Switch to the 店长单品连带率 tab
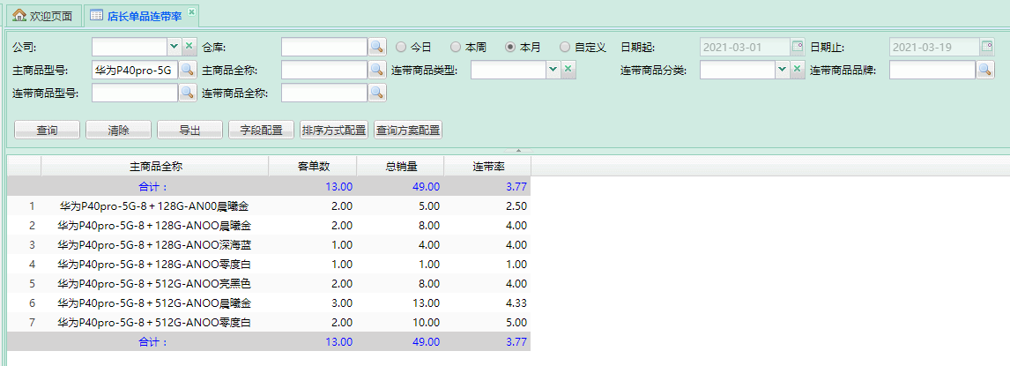 141,16
